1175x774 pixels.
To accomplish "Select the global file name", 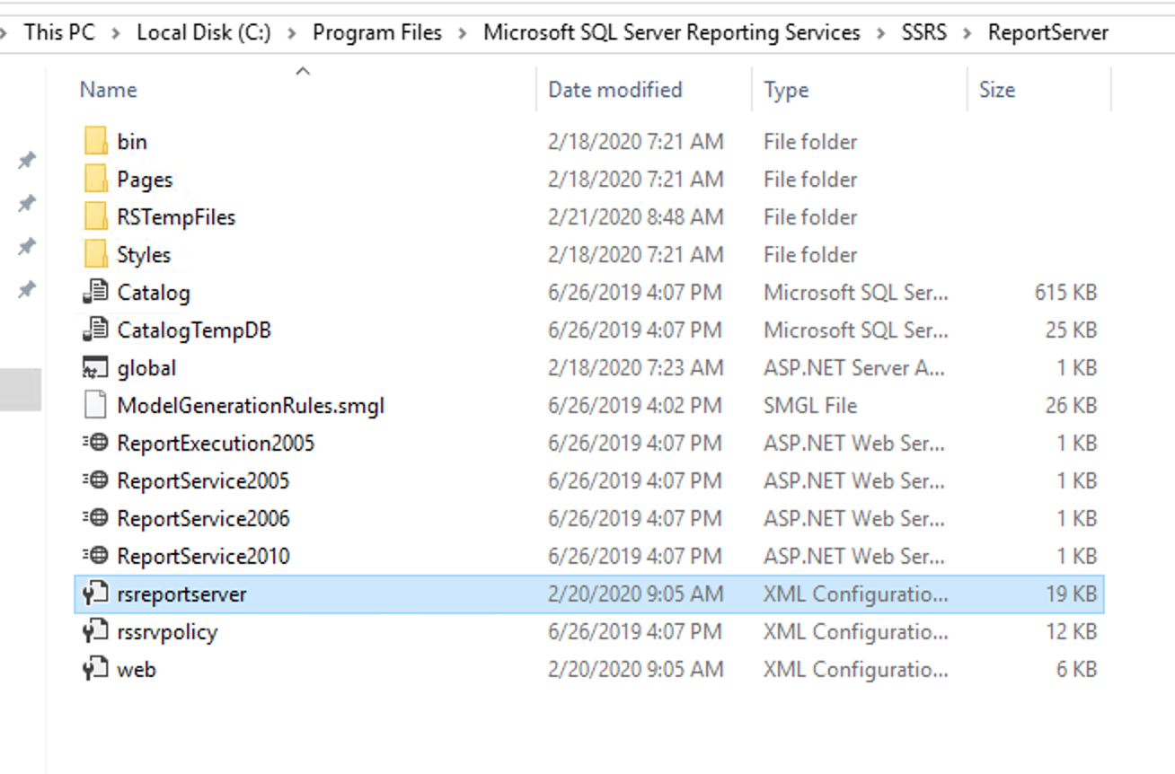I will click(x=146, y=368).
